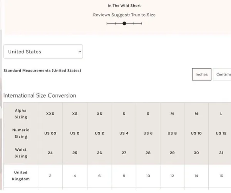Click United Kingdom size 6 cell

[99, 176]
